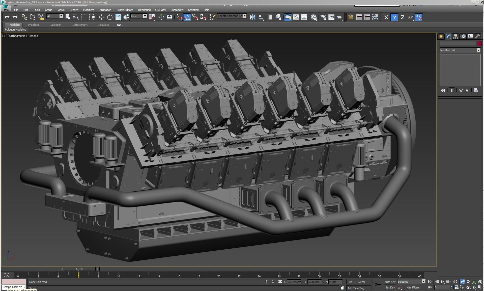This screenshot has width=484, height=291.
Task: Jump to the animation End frame
Action: (455, 282)
